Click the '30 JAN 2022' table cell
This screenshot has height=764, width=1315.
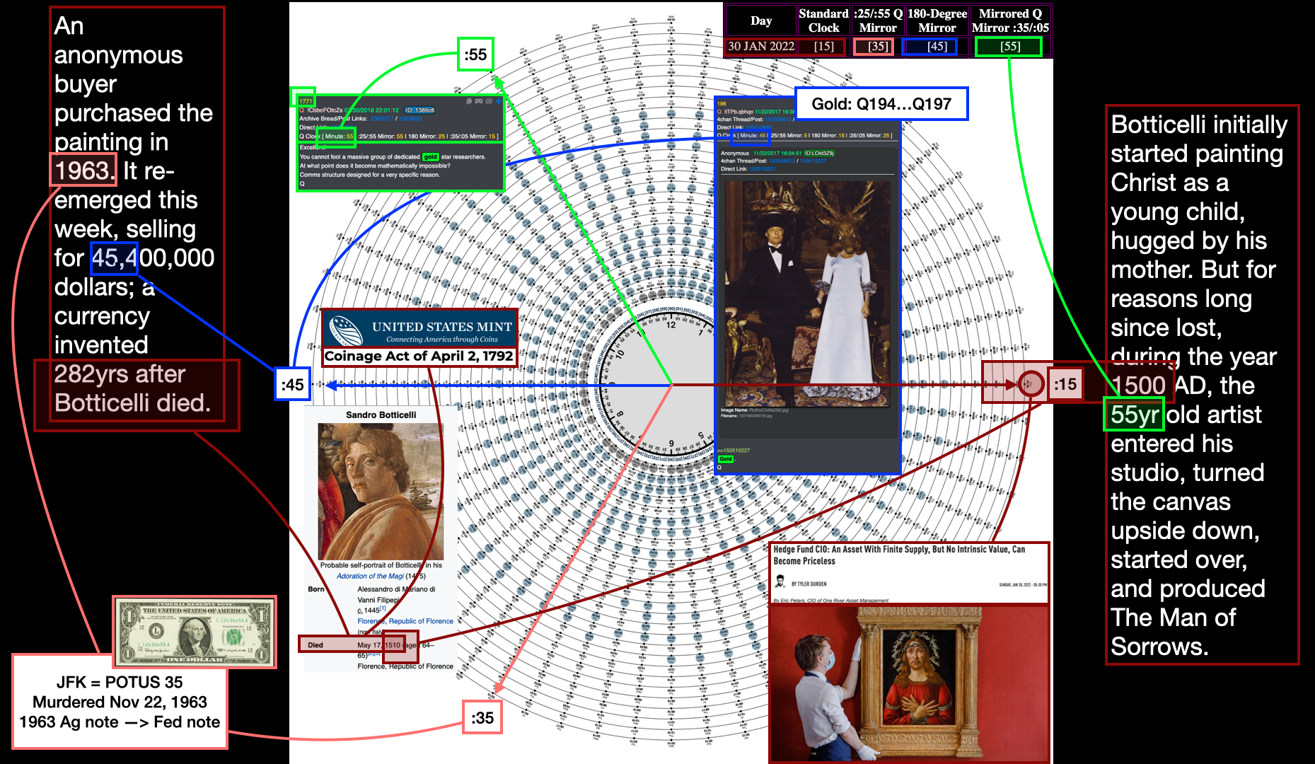[761, 46]
